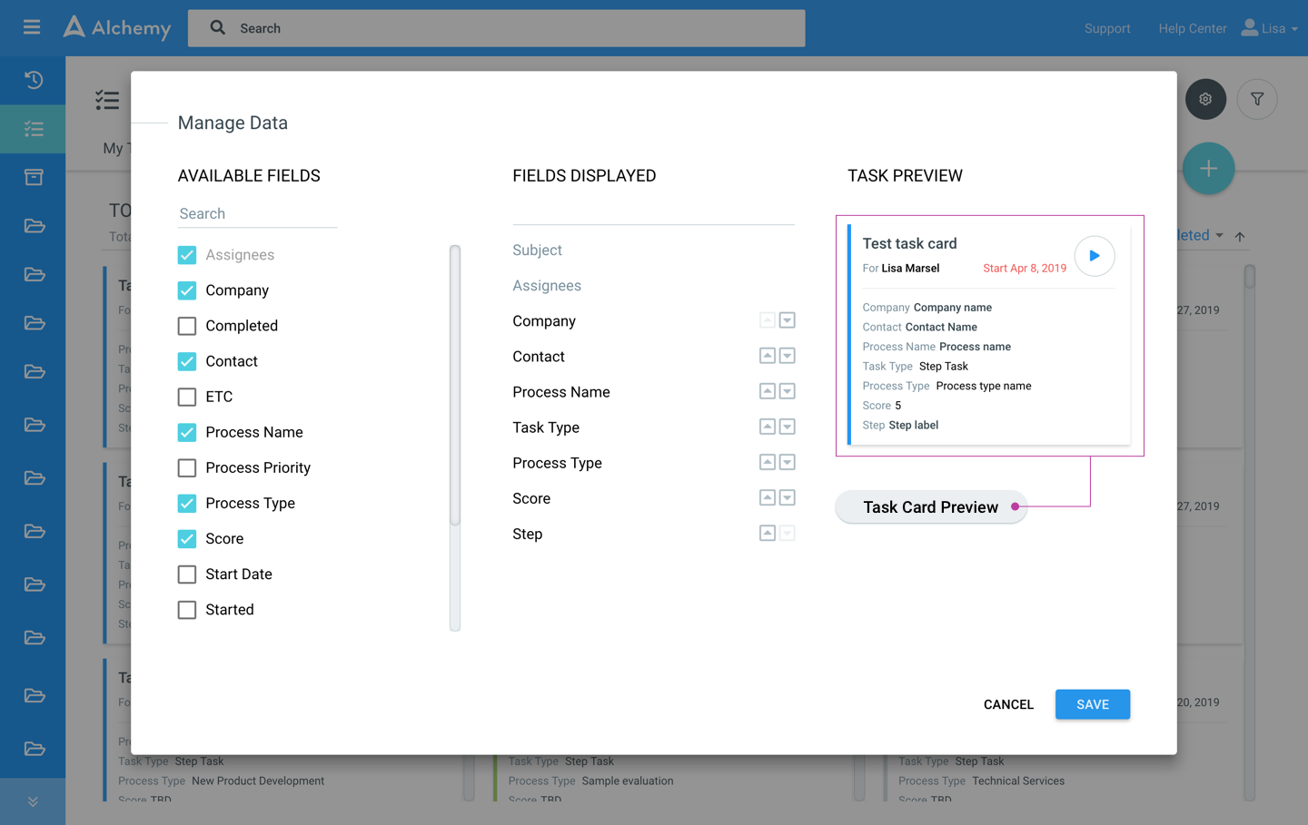Click the CANCEL button
Viewport: 1308px width, 825px height.
[1008, 704]
